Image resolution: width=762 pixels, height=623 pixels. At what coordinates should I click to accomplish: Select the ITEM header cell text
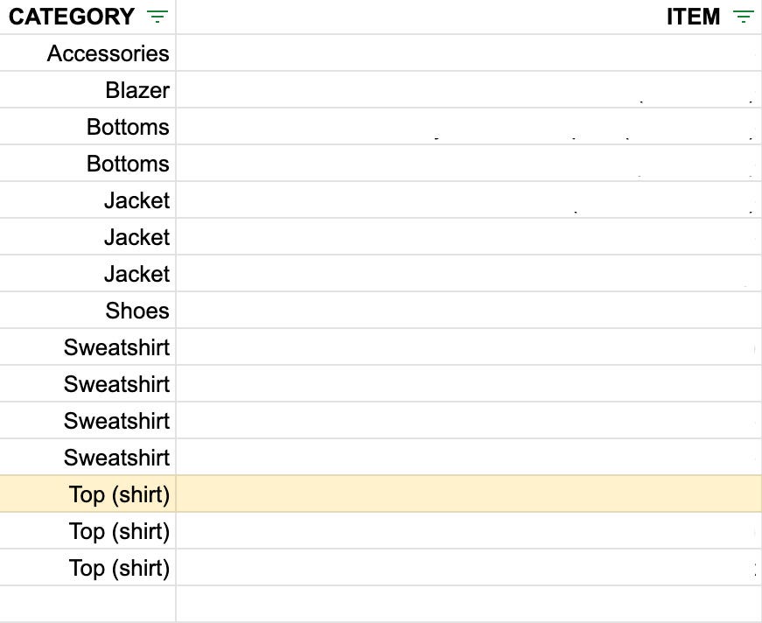(x=693, y=17)
